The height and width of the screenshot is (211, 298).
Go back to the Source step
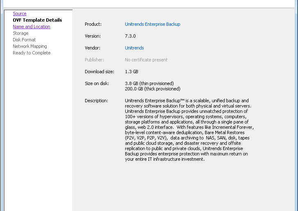pyautogui.click(x=20, y=13)
